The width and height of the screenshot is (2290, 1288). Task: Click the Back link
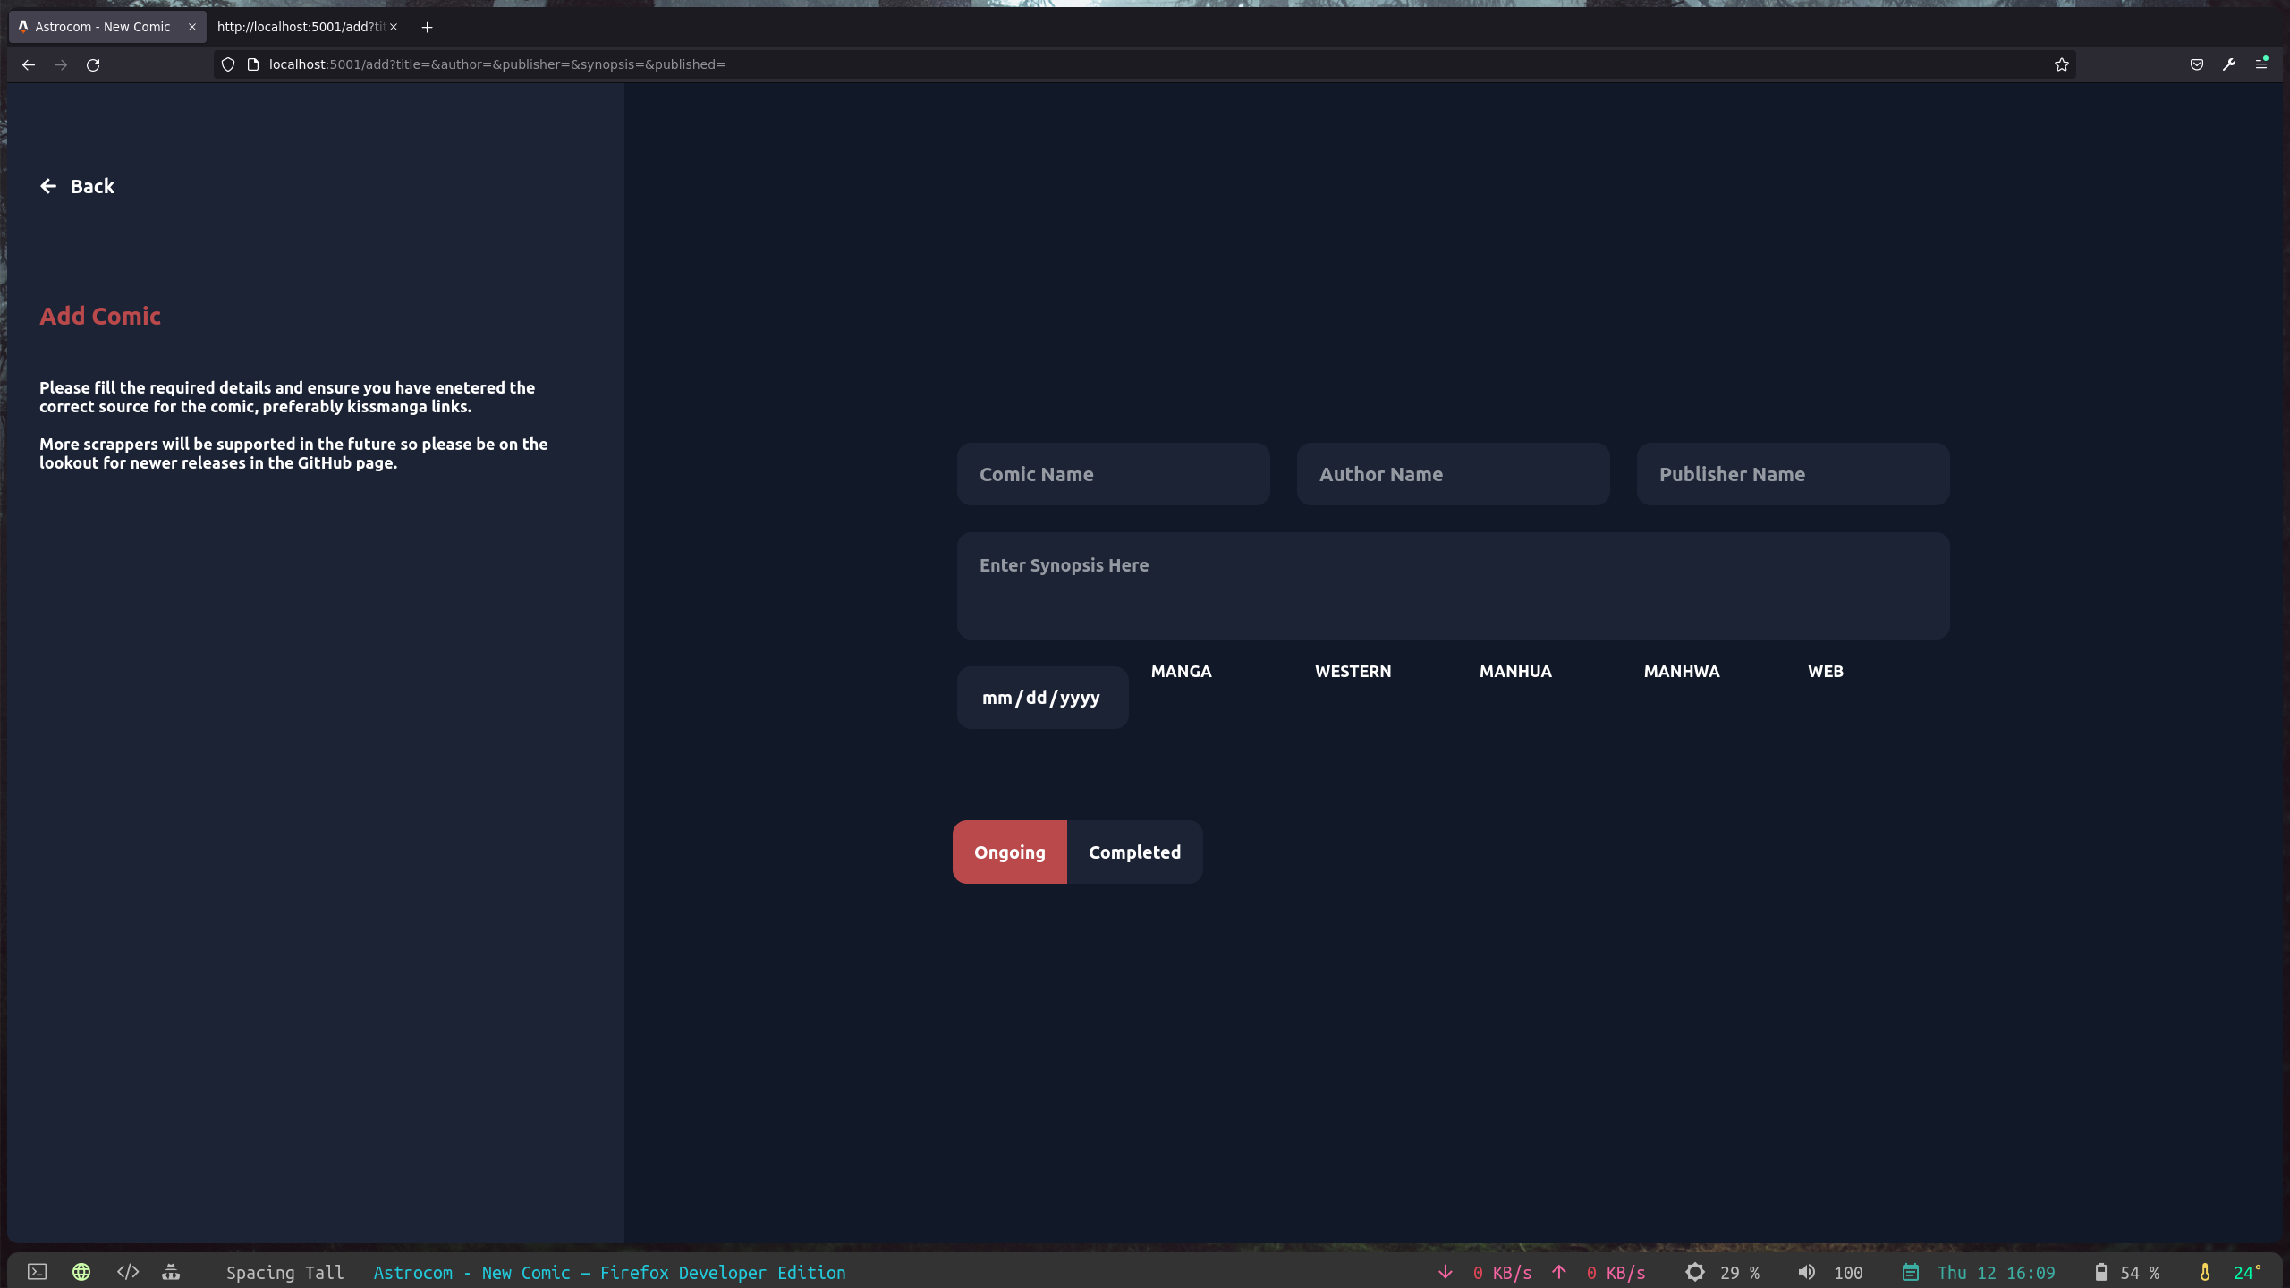point(77,186)
